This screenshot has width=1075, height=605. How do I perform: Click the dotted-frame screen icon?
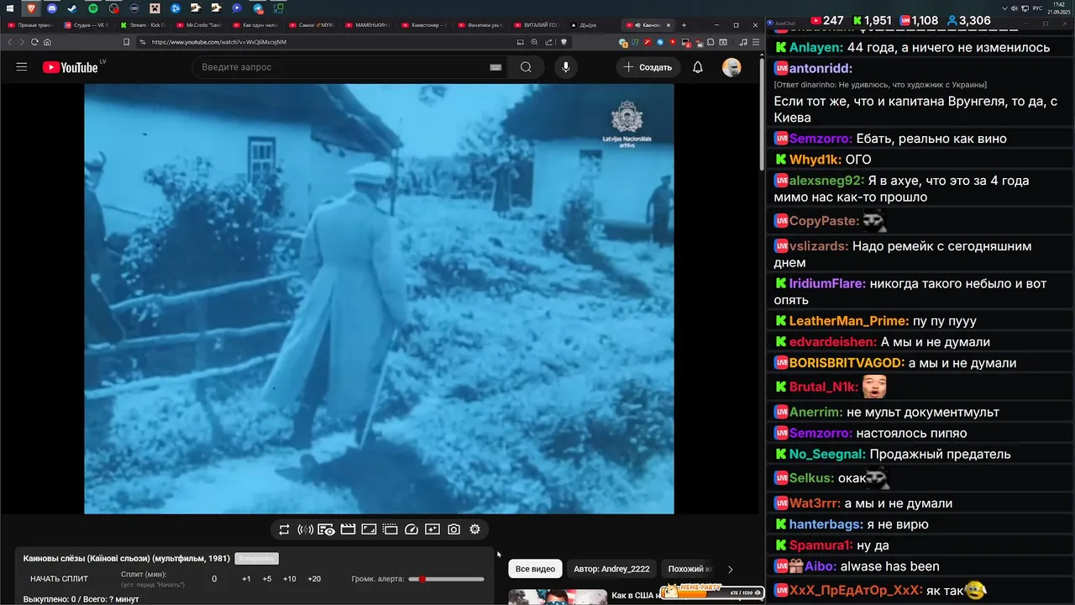point(390,529)
